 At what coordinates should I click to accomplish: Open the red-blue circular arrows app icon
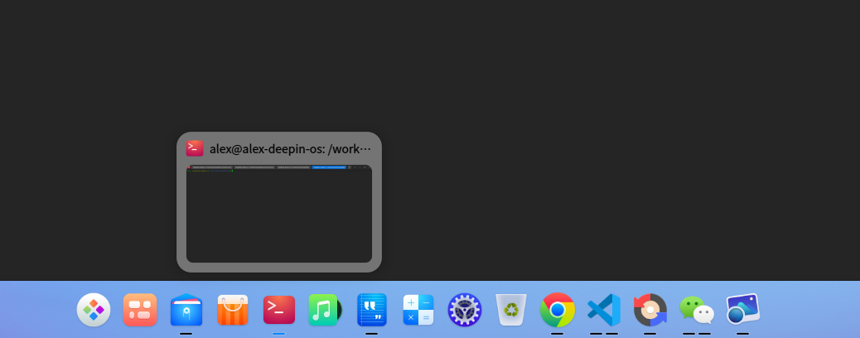click(x=650, y=310)
